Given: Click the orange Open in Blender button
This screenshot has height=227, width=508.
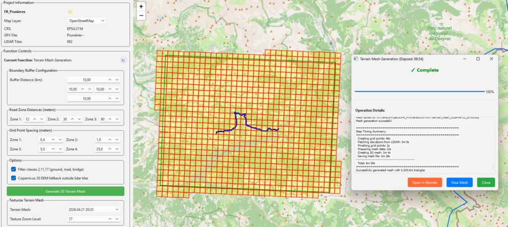Looking at the screenshot, I should pos(425,182).
